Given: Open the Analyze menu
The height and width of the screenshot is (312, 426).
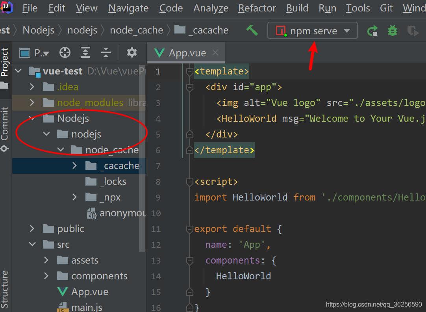Looking at the screenshot, I should coord(211,8).
